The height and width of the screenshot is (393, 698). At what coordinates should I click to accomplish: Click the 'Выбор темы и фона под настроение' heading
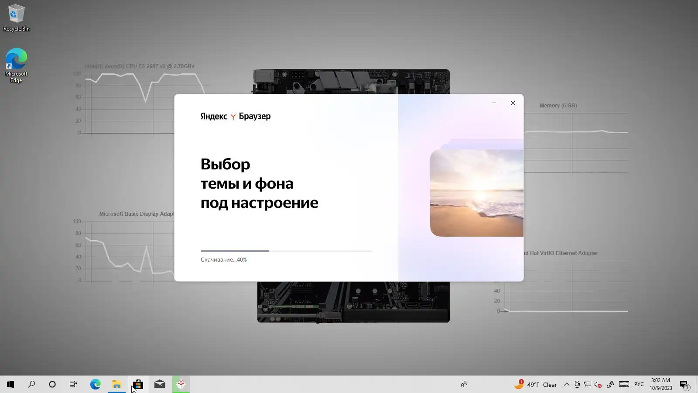point(260,183)
